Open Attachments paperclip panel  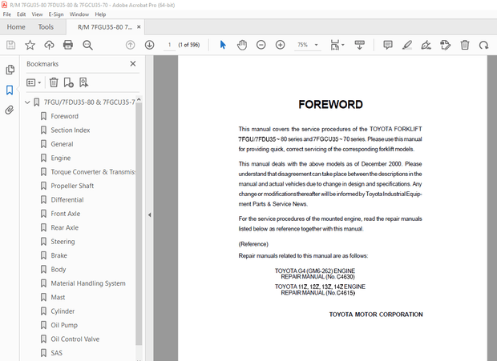10,110
